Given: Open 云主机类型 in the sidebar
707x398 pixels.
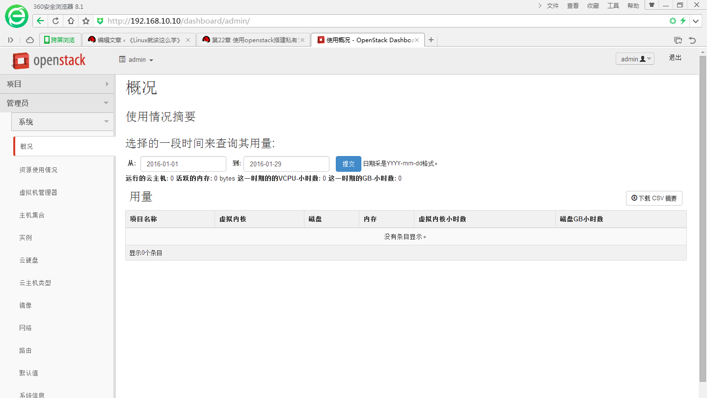Looking at the screenshot, I should click(x=35, y=283).
